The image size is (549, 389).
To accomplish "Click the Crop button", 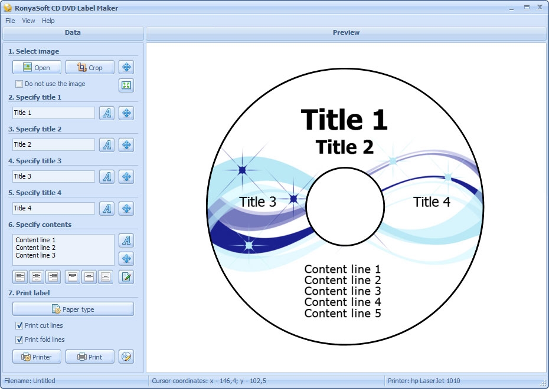I will click(90, 67).
